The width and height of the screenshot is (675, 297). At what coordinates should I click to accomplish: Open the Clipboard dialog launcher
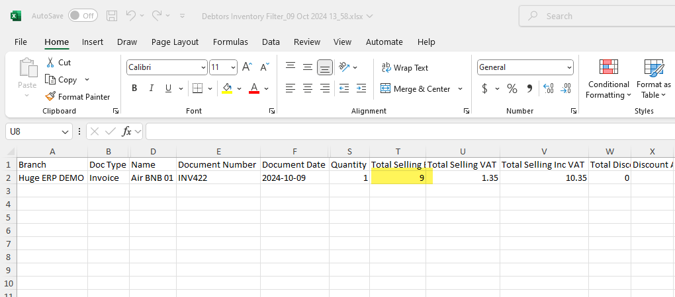pos(115,111)
